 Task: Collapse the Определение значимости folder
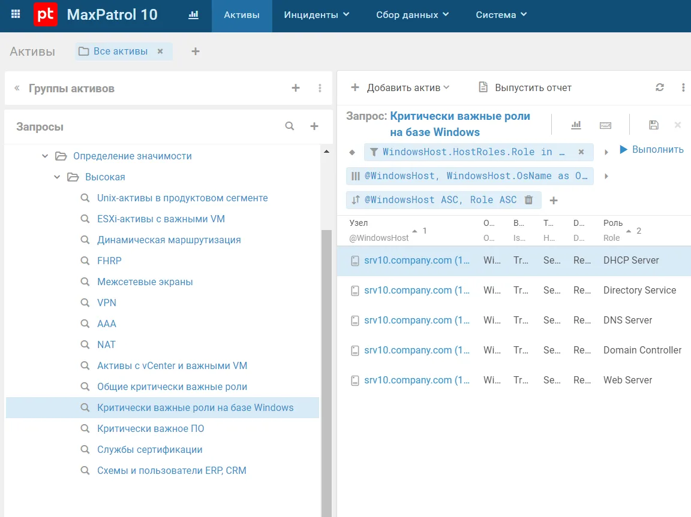tap(45, 156)
